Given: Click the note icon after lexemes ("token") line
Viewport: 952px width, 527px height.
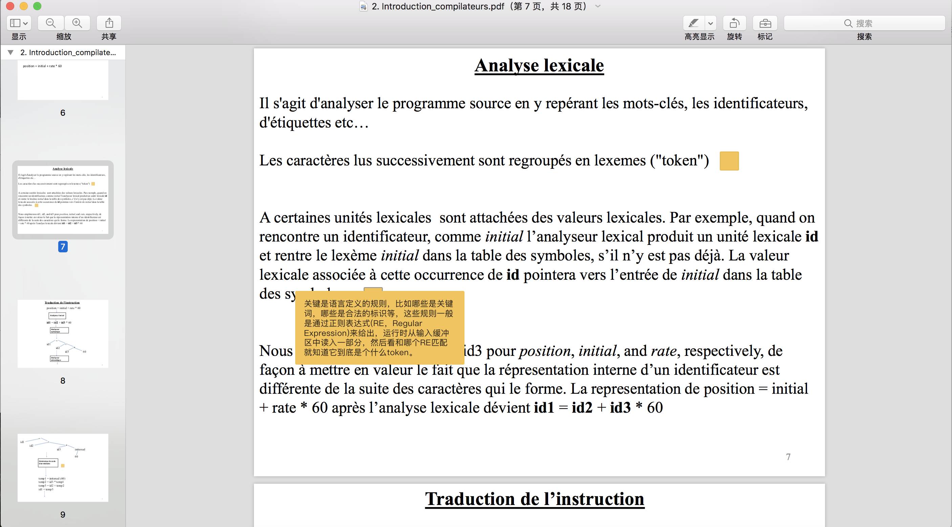Looking at the screenshot, I should 729,161.
